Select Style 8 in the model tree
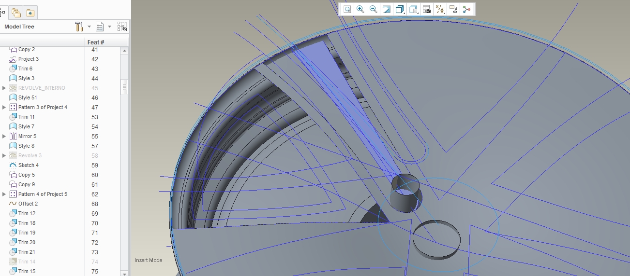630x276 pixels. tap(26, 146)
